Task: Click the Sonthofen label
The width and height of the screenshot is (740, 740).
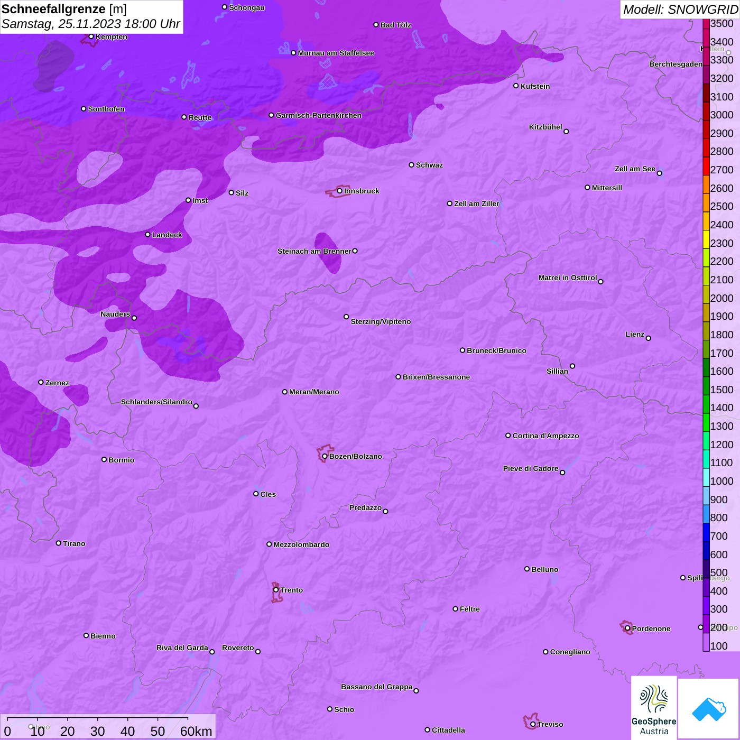Action: pos(106,109)
